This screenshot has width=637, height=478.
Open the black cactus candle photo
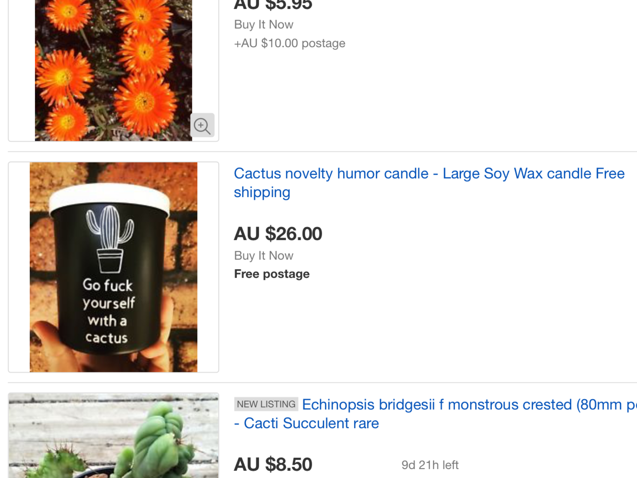[114, 267]
